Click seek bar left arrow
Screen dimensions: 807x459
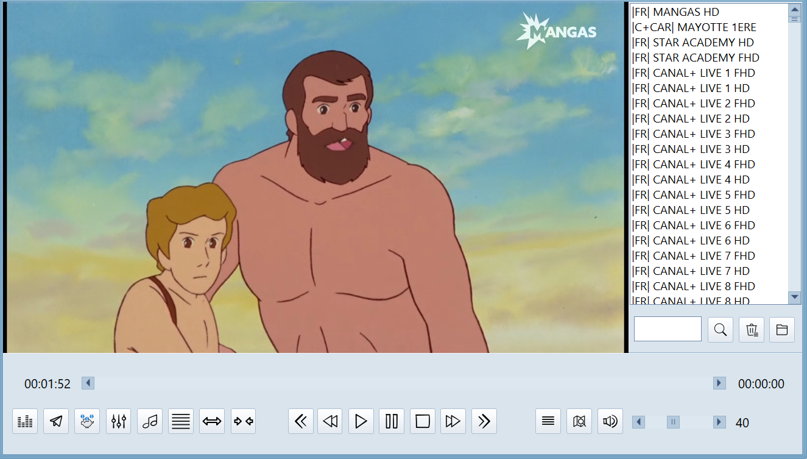click(88, 383)
